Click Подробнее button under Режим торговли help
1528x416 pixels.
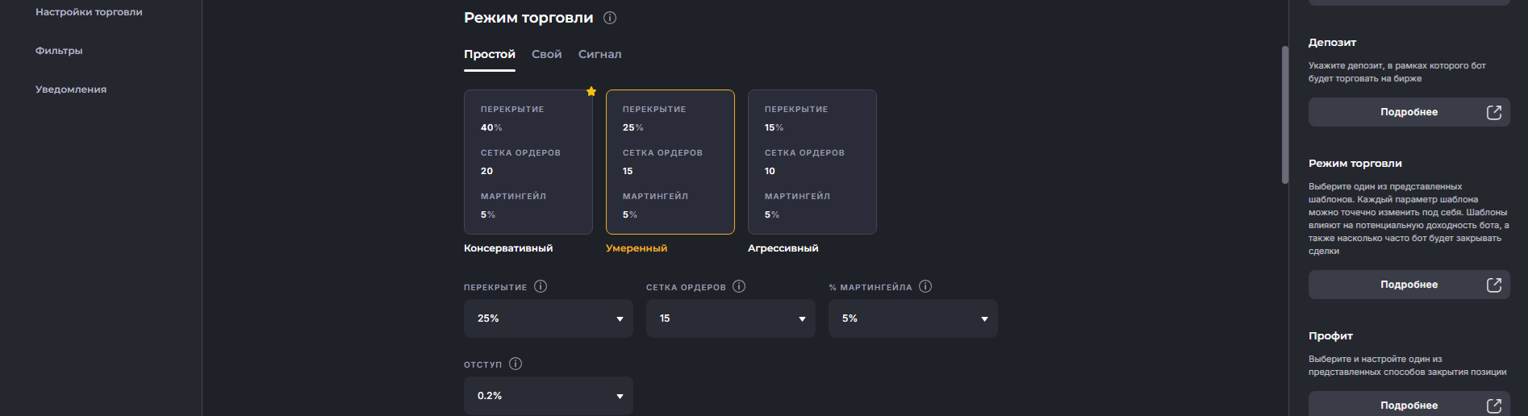point(1409,285)
